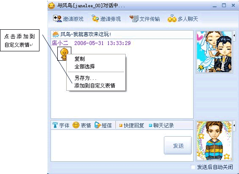Click the 短信 SMS phone icon
Screen dimensions: 239x174
[x=97, y=125]
